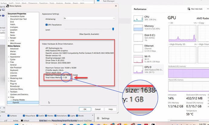The image size is (209, 125).
Task: Select Mesh under Document Properties
Action: point(12,33)
